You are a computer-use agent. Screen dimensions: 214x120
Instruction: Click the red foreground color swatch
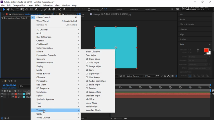(x=206, y=50)
